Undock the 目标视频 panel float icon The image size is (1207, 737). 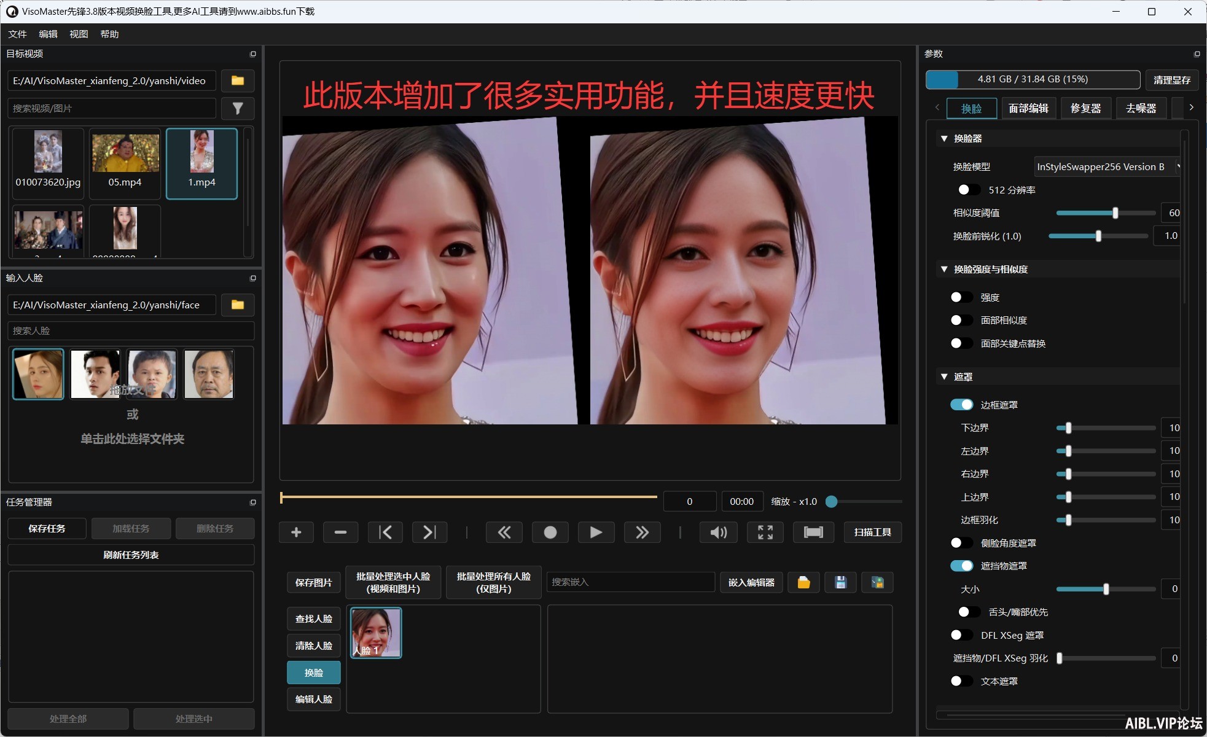[x=253, y=54]
